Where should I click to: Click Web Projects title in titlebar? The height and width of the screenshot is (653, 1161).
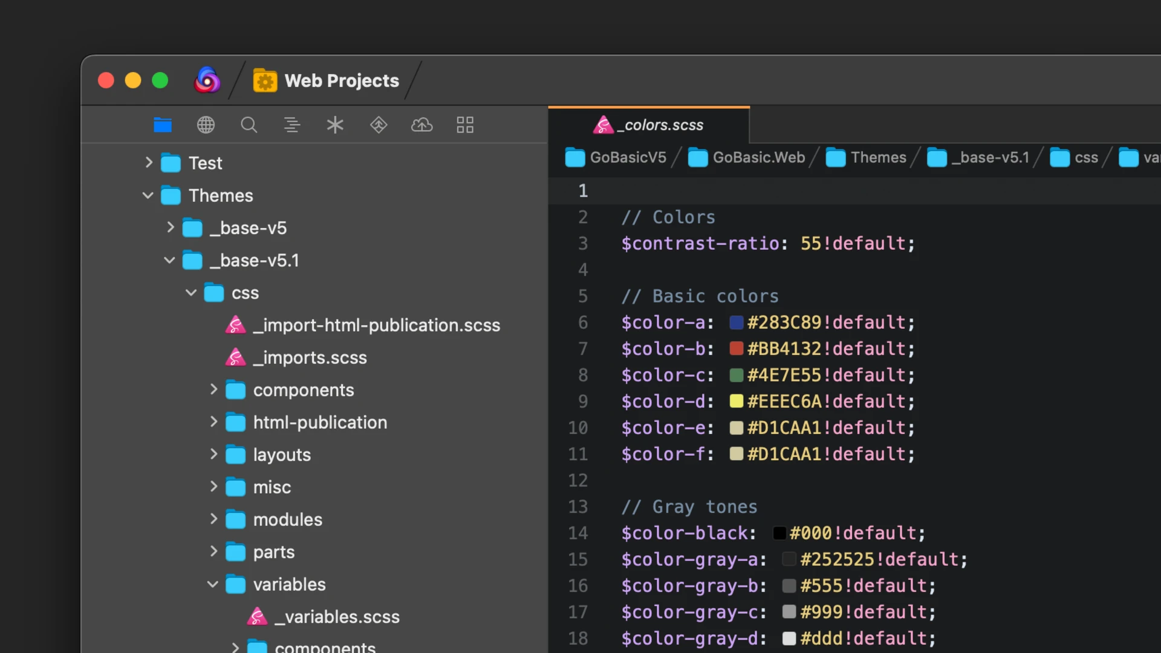click(x=341, y=80)
